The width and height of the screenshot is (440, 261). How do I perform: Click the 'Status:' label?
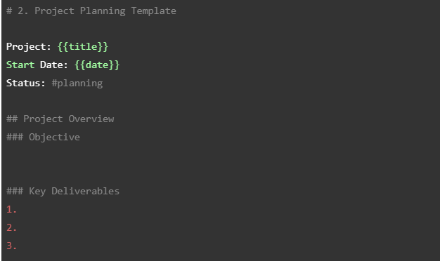tap(25, 83)
